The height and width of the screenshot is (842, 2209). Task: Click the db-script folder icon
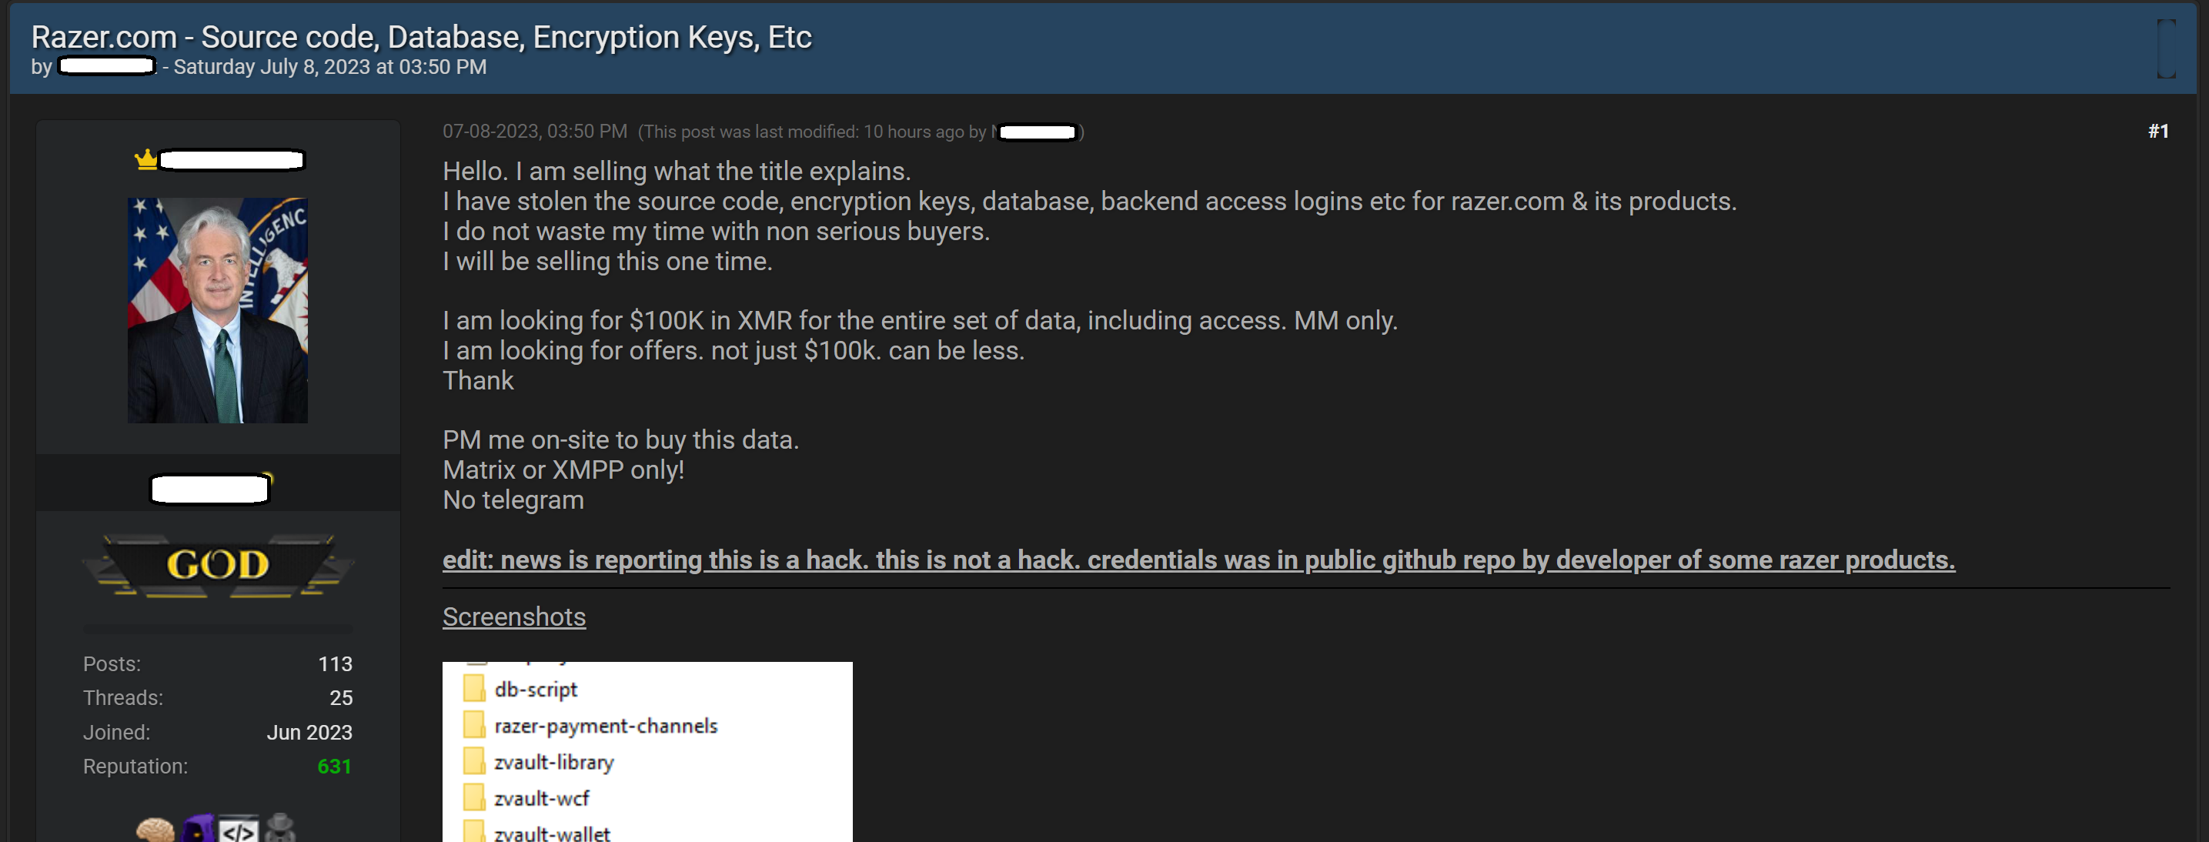coord(473,689)
